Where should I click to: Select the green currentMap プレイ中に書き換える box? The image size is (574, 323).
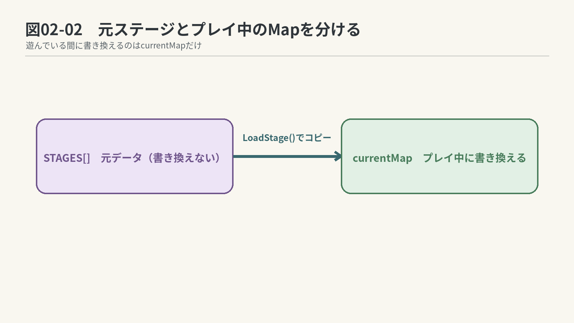coord(439,156)
